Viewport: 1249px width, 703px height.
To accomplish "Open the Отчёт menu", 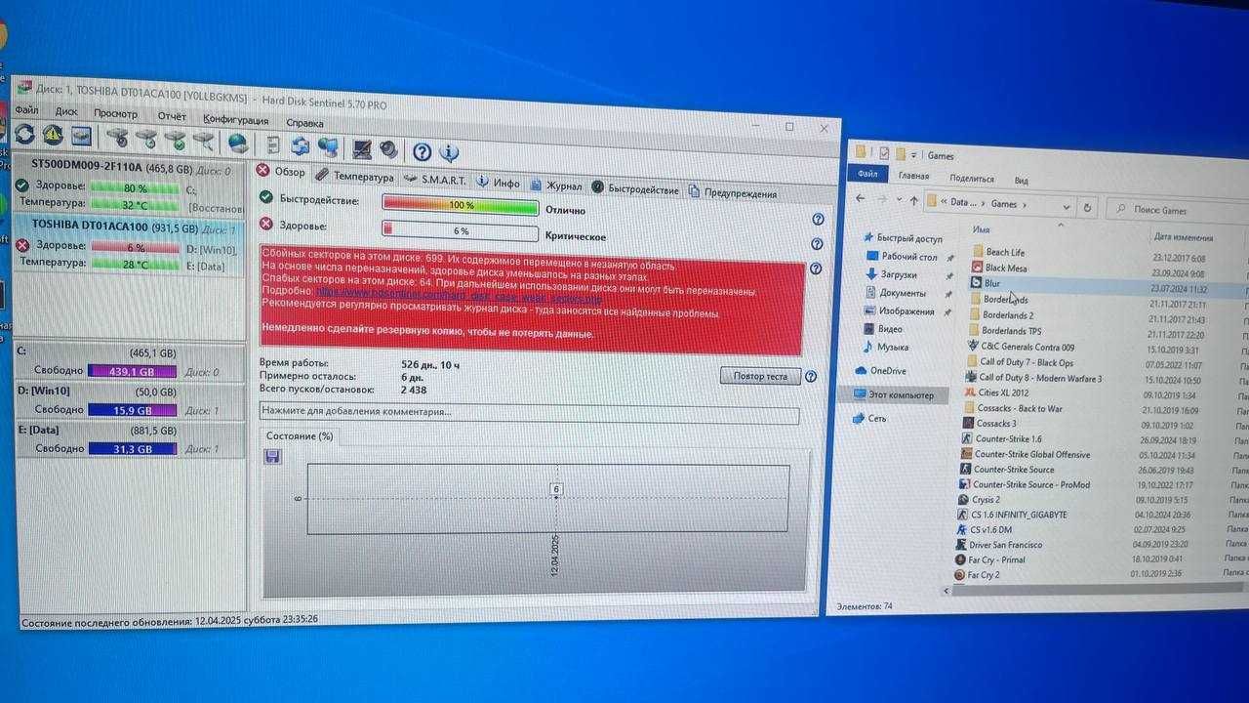I will point(172,116).
